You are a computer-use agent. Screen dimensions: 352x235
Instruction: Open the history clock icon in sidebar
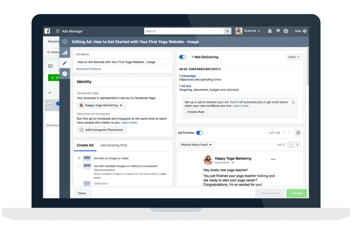[x=65, y=73]
